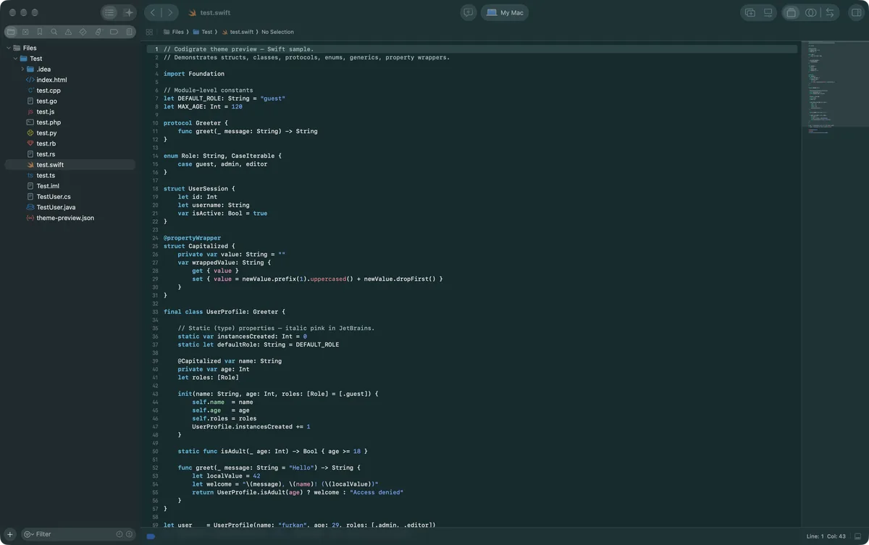
Task: Open the Bookmark navigator
Action: [x=40, y=32]
